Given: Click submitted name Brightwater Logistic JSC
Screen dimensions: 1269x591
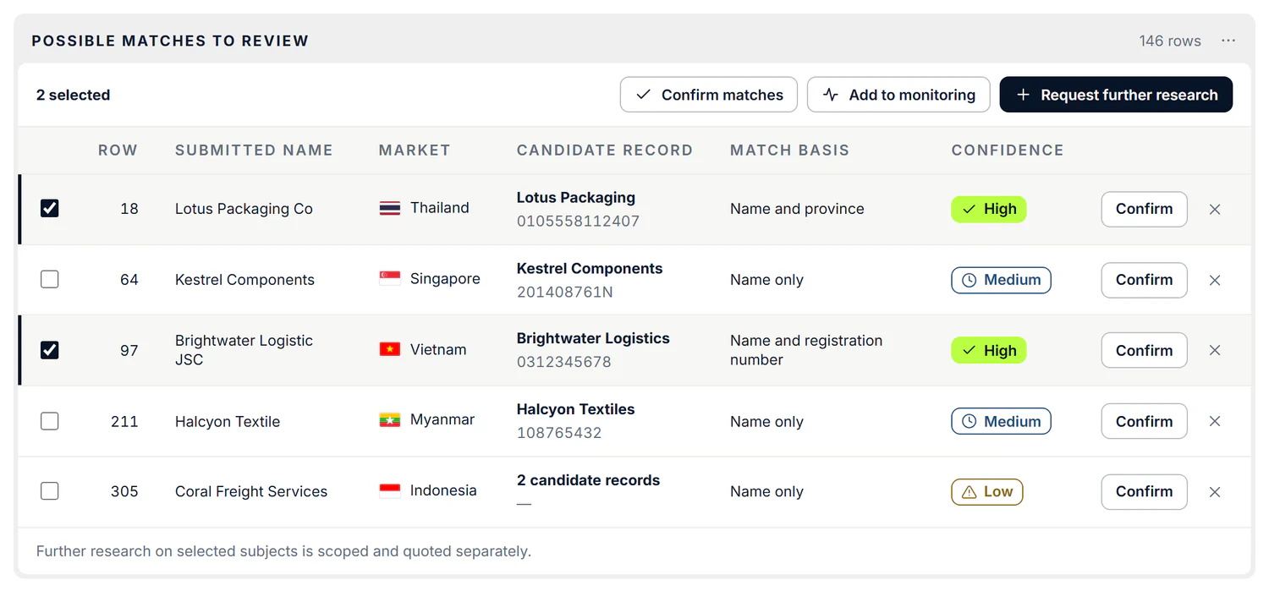Looking at the screenshot, I should [244, 350].
